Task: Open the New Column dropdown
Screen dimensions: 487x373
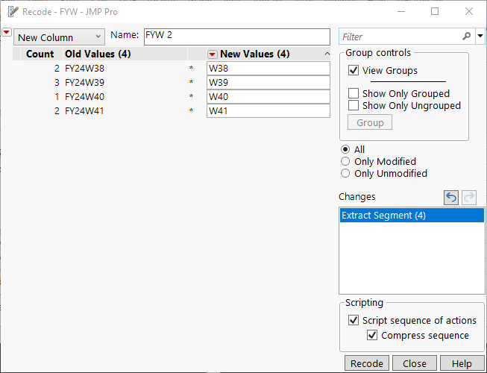Action: coord(60,37)
